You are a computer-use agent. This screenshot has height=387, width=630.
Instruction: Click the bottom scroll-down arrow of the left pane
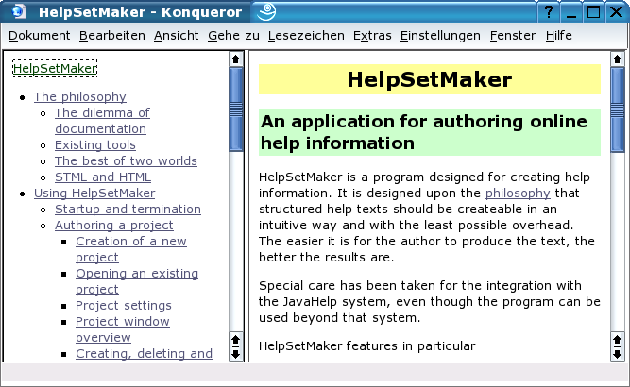tap(236, 354)
